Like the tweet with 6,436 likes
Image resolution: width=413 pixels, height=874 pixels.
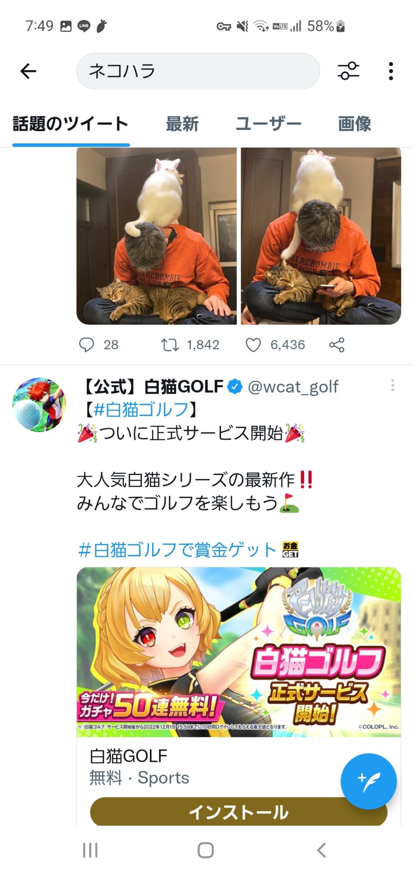coord(253,345)
